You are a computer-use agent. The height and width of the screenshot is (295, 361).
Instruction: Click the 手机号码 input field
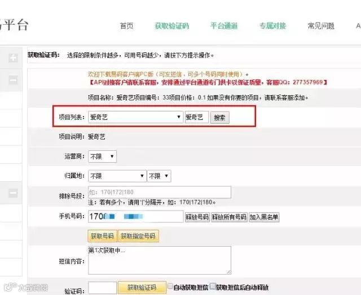[x=135, y=216]
